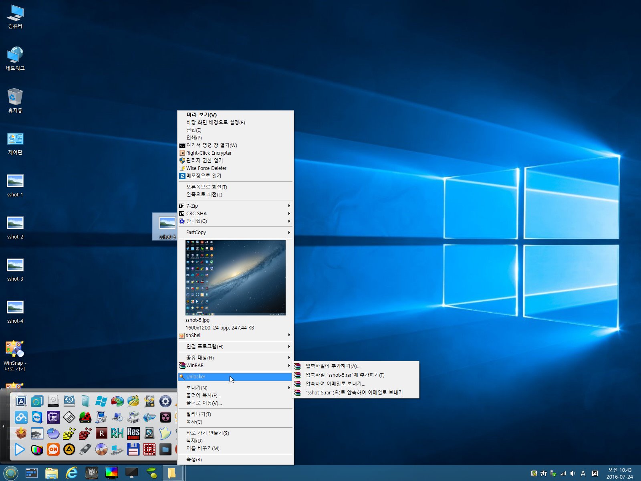This screenshot has height=481, width=641.
Task: Expand the XnShell submenu
Action: tap(235, 335)
